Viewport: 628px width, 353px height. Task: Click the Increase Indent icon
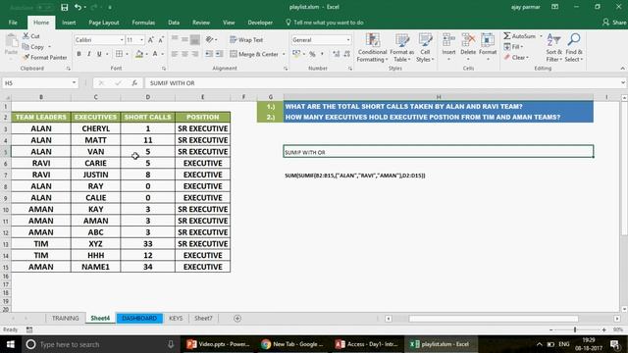220,54
